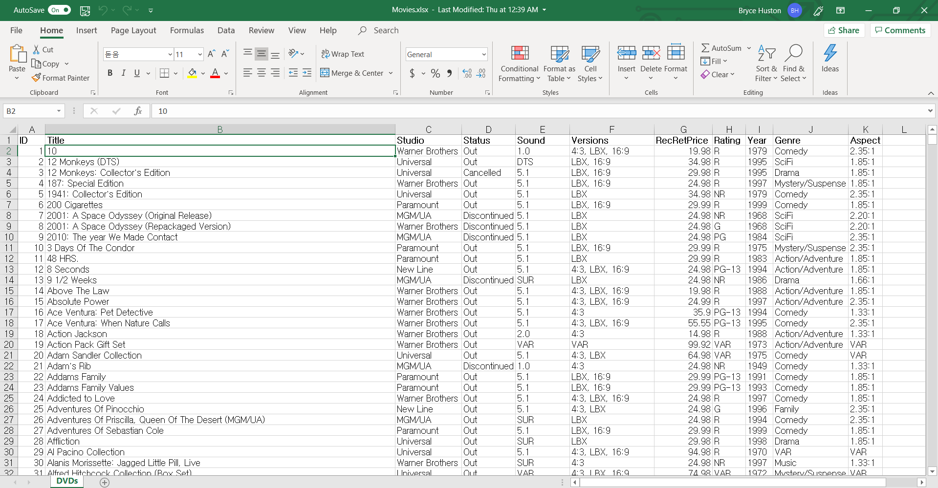Screen dimensions: 938x488
Task: Click the Orientation text angle icon
Action: tap(293, 54)
